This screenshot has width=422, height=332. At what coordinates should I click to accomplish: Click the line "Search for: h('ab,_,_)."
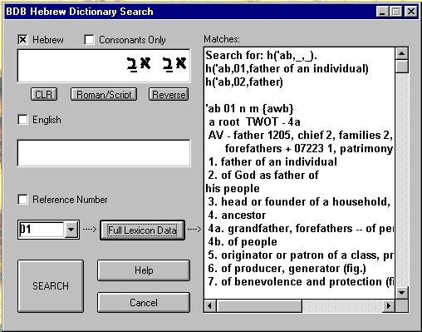261,55
